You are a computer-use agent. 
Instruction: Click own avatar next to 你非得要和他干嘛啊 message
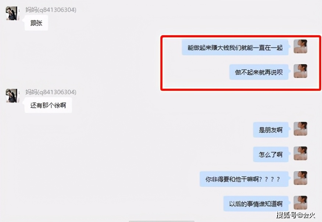click(300, 178)
